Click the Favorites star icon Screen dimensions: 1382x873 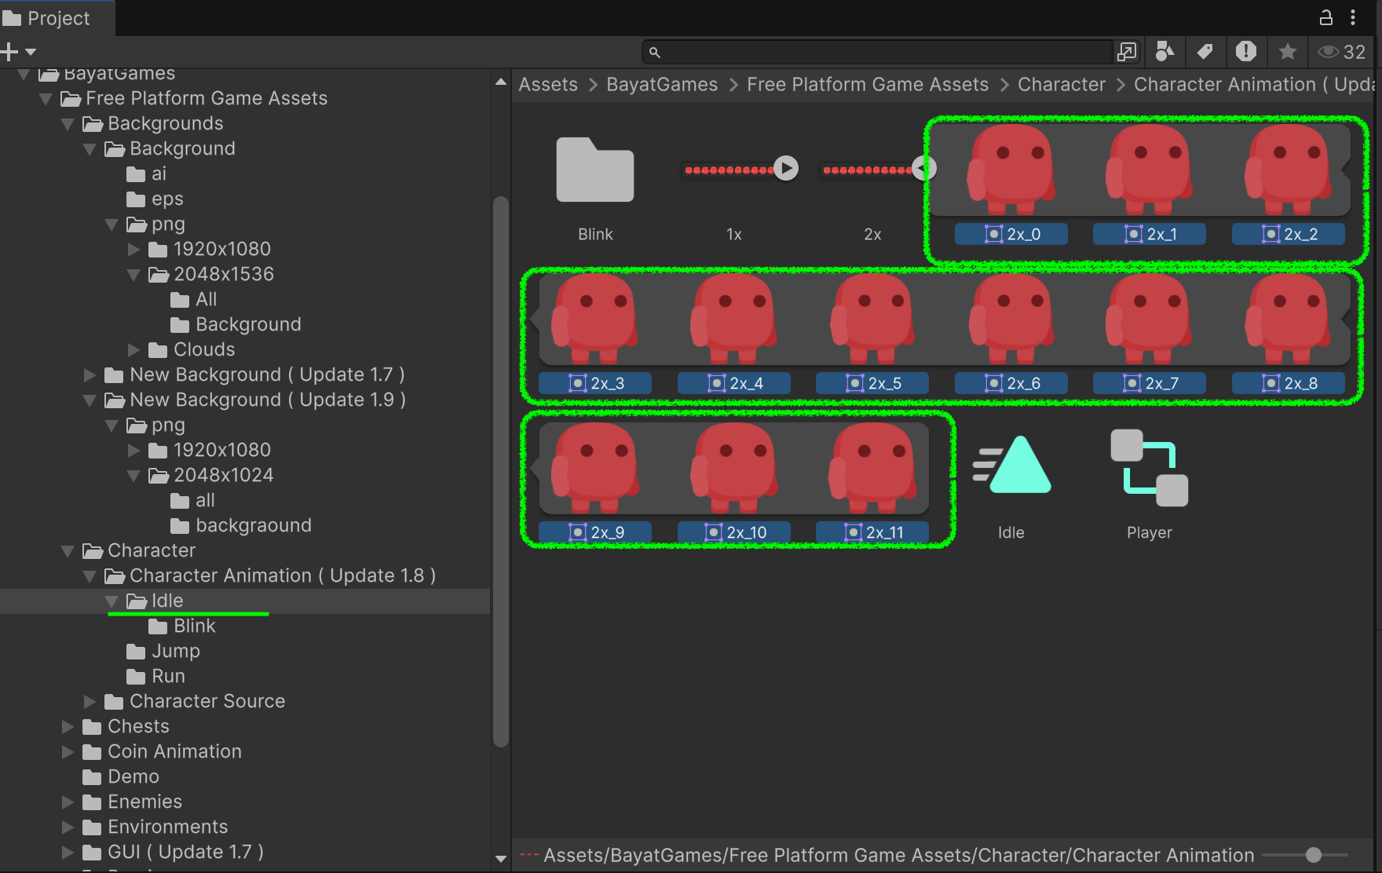(x=1287, y=52)
